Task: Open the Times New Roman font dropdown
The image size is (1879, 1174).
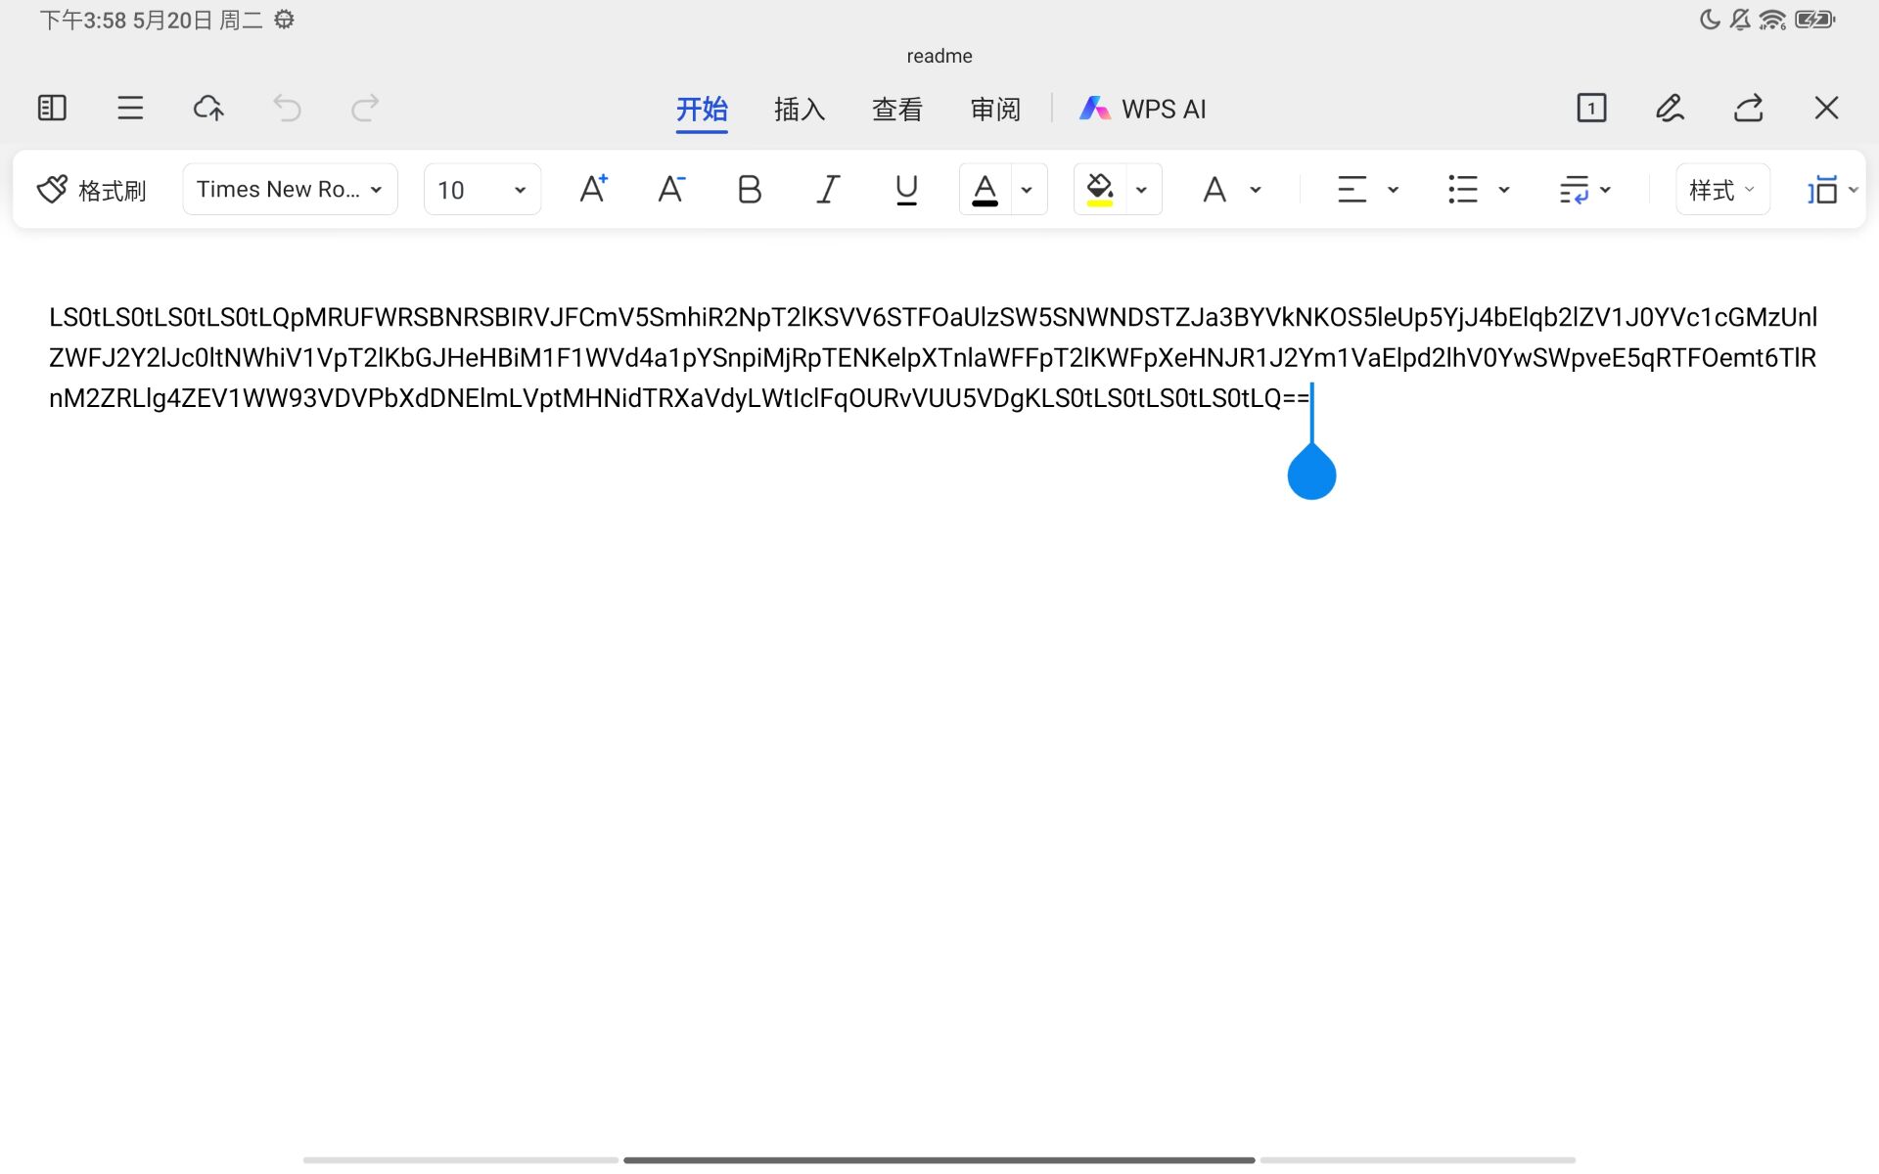Action: click(x=290, y=189)
